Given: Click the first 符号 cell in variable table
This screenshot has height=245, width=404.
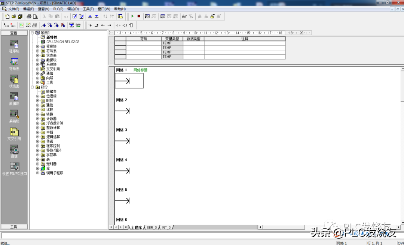Looking at the screenshot, I should click(144, 43).
